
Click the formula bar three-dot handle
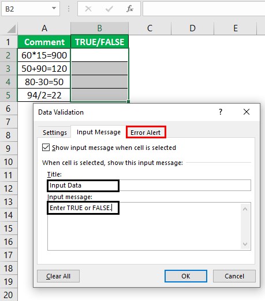pyautogui.click(x=69, y=9)
